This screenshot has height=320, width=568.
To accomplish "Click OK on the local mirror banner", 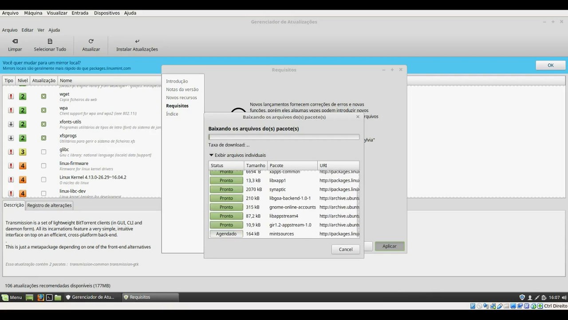I will click(x=551, y=65).
